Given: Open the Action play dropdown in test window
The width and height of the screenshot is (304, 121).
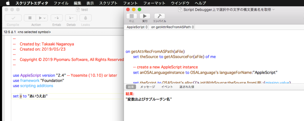Looking at the screenshot, I should [x=42, y=18].
